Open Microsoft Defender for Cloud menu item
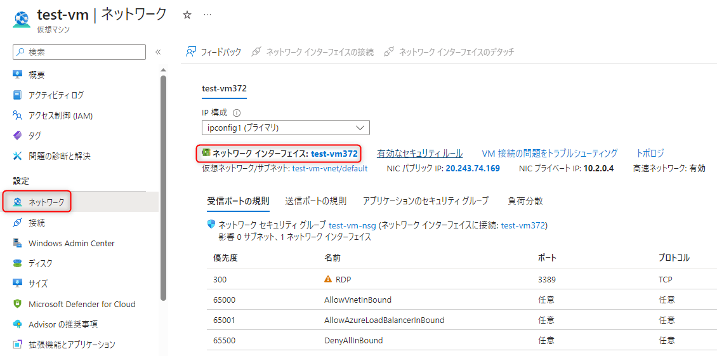717x356 pixels. click(82, 304)
